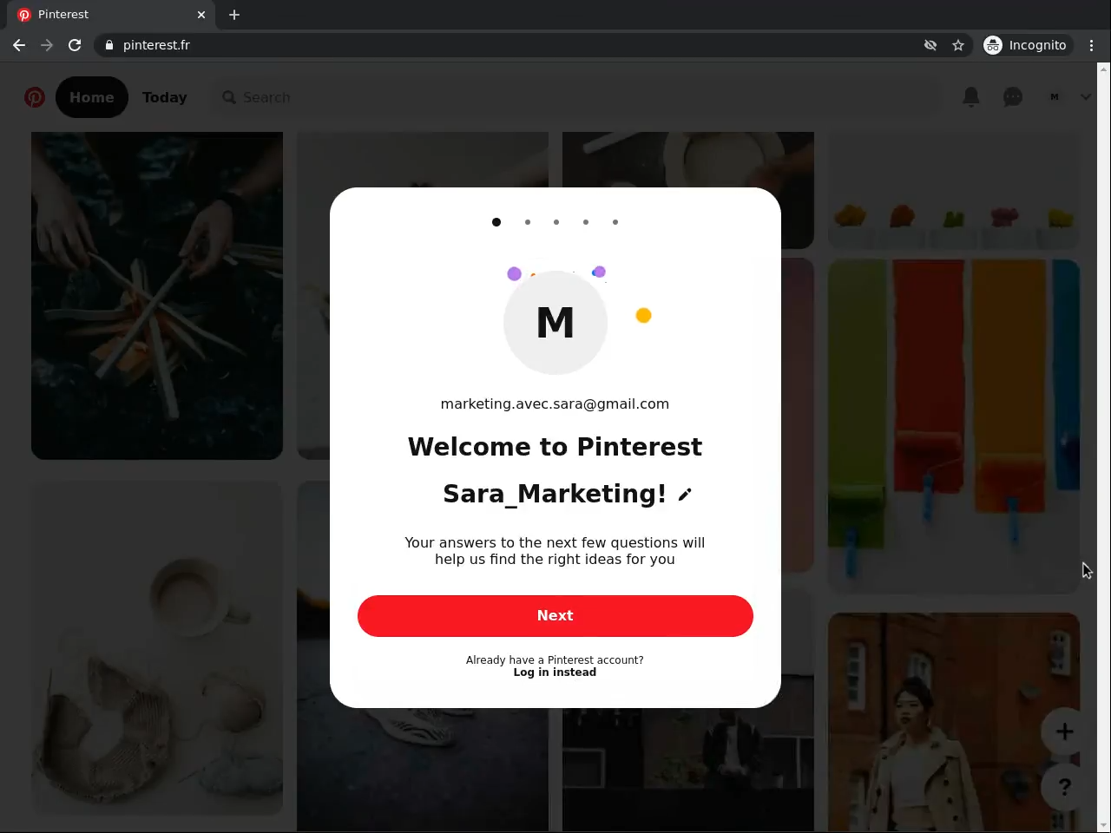Click the plus create button
The image size is (1111, 833).
point(1065,731)
